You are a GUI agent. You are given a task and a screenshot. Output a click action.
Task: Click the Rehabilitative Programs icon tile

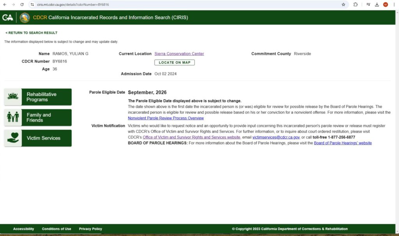click(13, 97)
